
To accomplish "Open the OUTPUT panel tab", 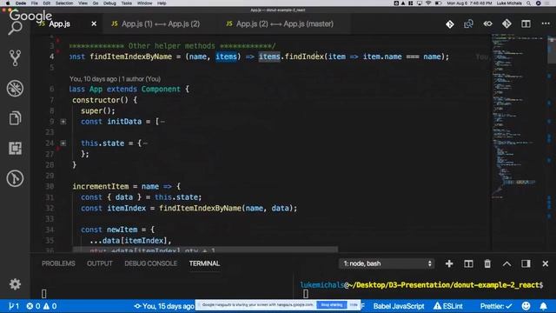I will click(x=100, y=263).
